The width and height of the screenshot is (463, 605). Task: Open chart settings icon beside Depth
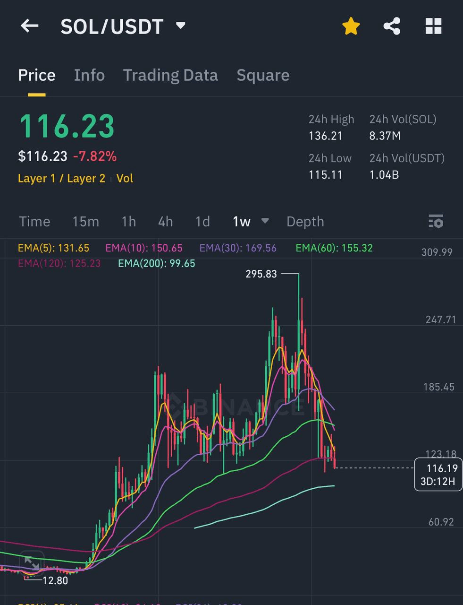coord(436,221)
